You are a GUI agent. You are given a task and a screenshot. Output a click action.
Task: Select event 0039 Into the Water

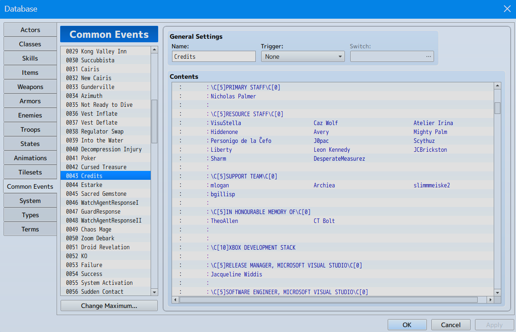[106, 140]
